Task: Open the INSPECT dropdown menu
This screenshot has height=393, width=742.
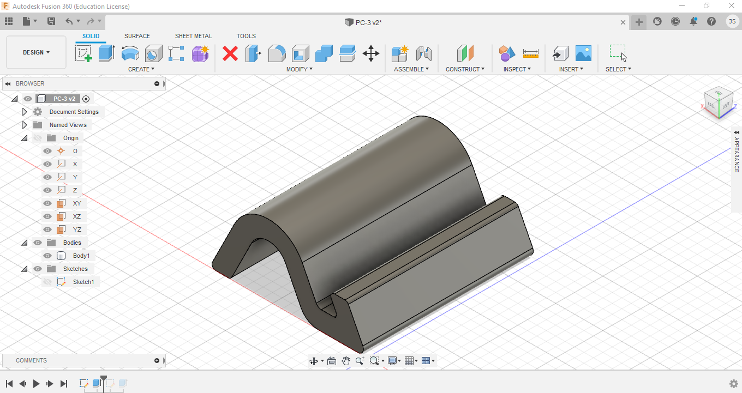Action: [x=517, y=69]
